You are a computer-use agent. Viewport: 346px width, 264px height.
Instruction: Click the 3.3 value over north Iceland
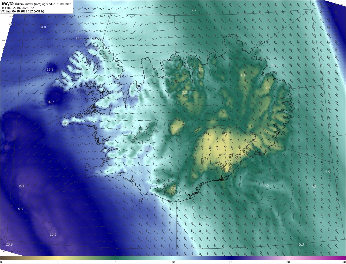243,76
